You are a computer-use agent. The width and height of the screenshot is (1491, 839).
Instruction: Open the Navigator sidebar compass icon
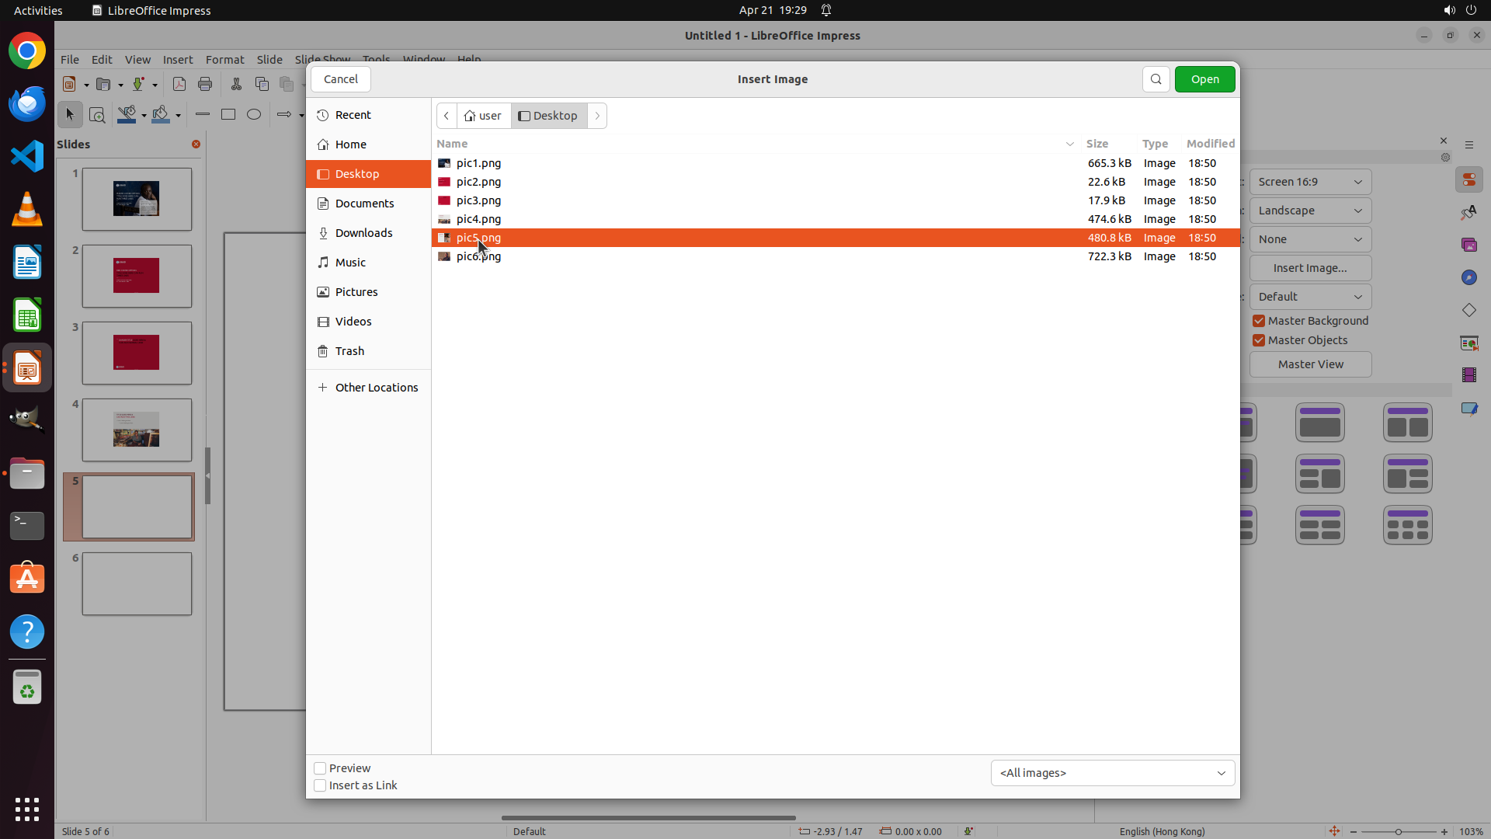1468,277
